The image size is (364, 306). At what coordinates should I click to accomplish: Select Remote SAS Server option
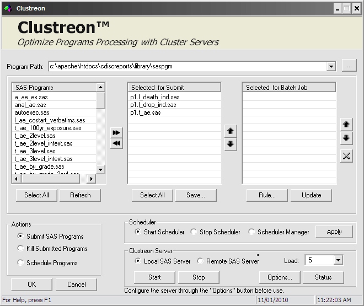click(200, 261)
